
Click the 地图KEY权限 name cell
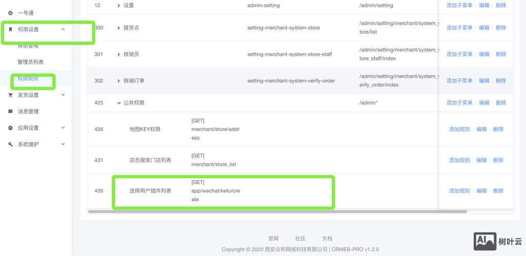(x=145, y=129)
